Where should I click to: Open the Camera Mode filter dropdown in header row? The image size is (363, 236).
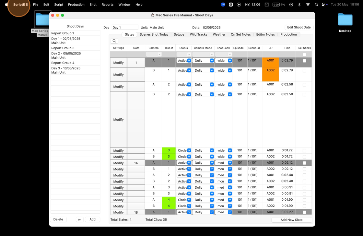pos(203,54)
